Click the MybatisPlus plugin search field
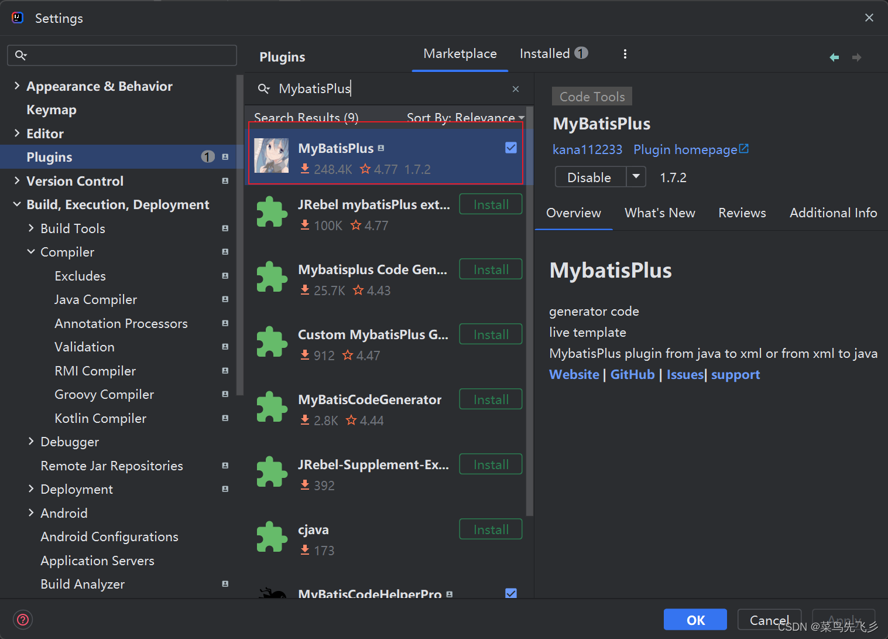 click(x=389, y=88)
